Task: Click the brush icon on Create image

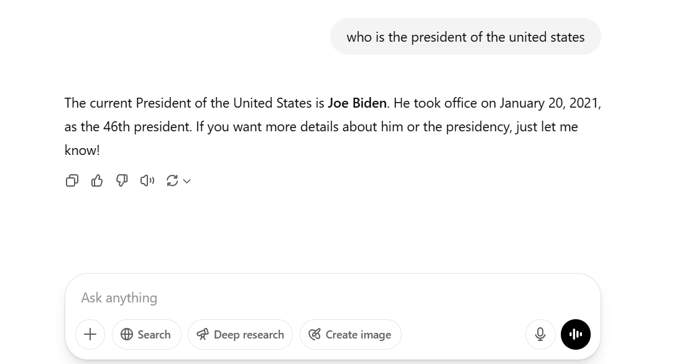Action: 315,335
